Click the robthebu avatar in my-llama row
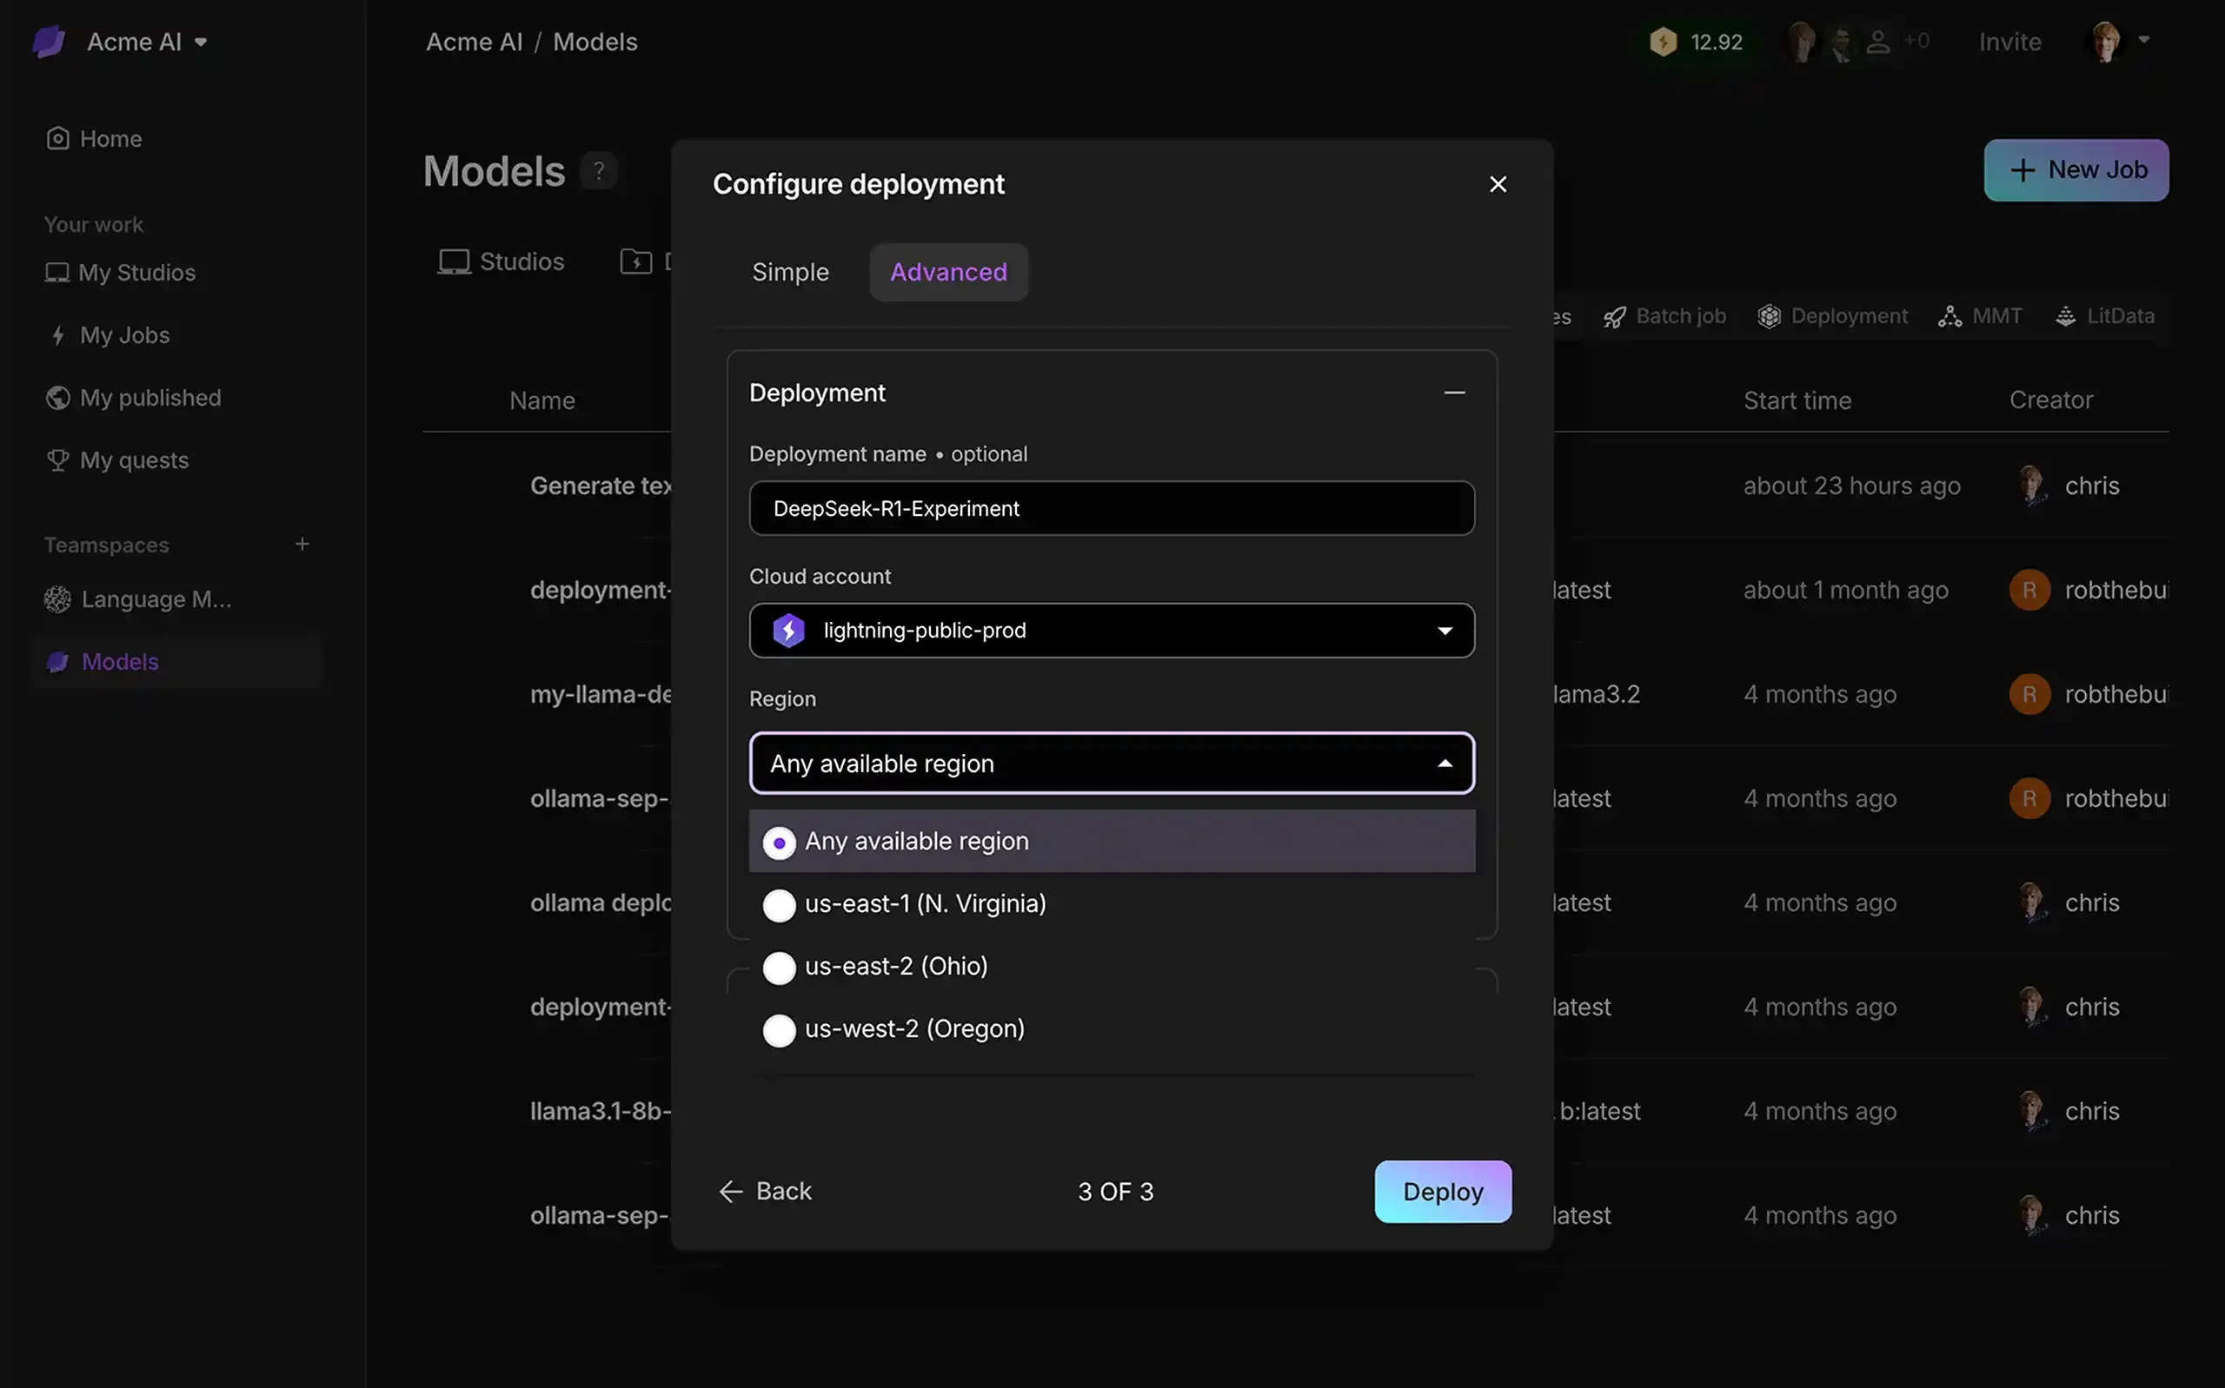 pyautogui.click(x=2029, y=694)
